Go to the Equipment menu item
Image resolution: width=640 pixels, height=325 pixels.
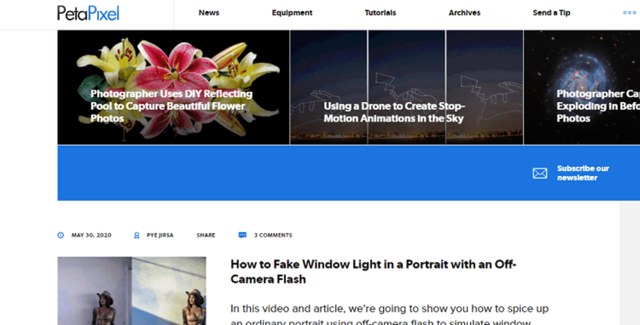pos(292,13)
